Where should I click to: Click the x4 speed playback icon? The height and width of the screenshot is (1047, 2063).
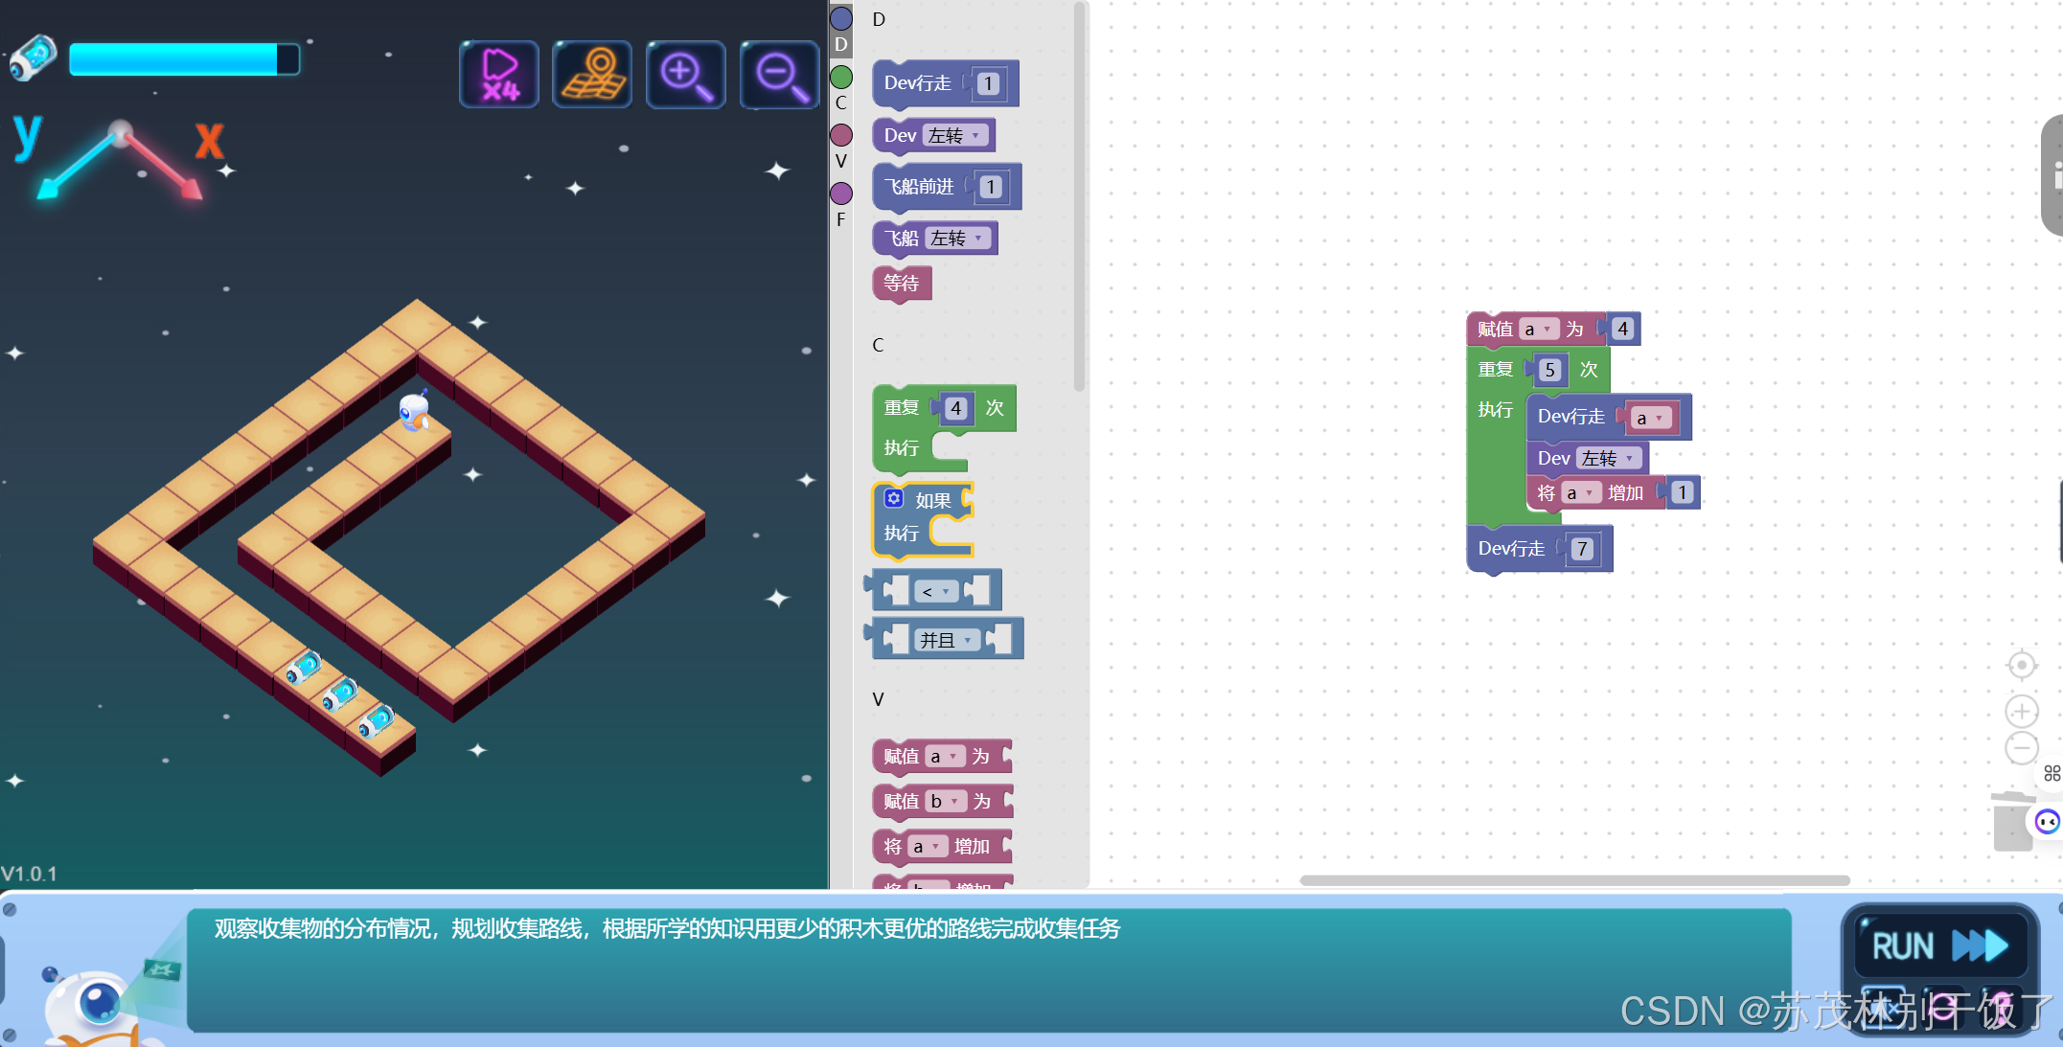[x=499, y=74]
